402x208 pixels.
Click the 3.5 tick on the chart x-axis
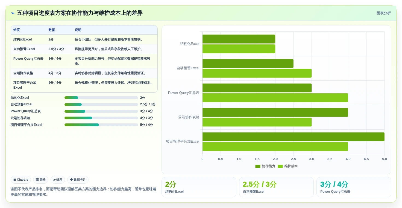click(330, 159)
